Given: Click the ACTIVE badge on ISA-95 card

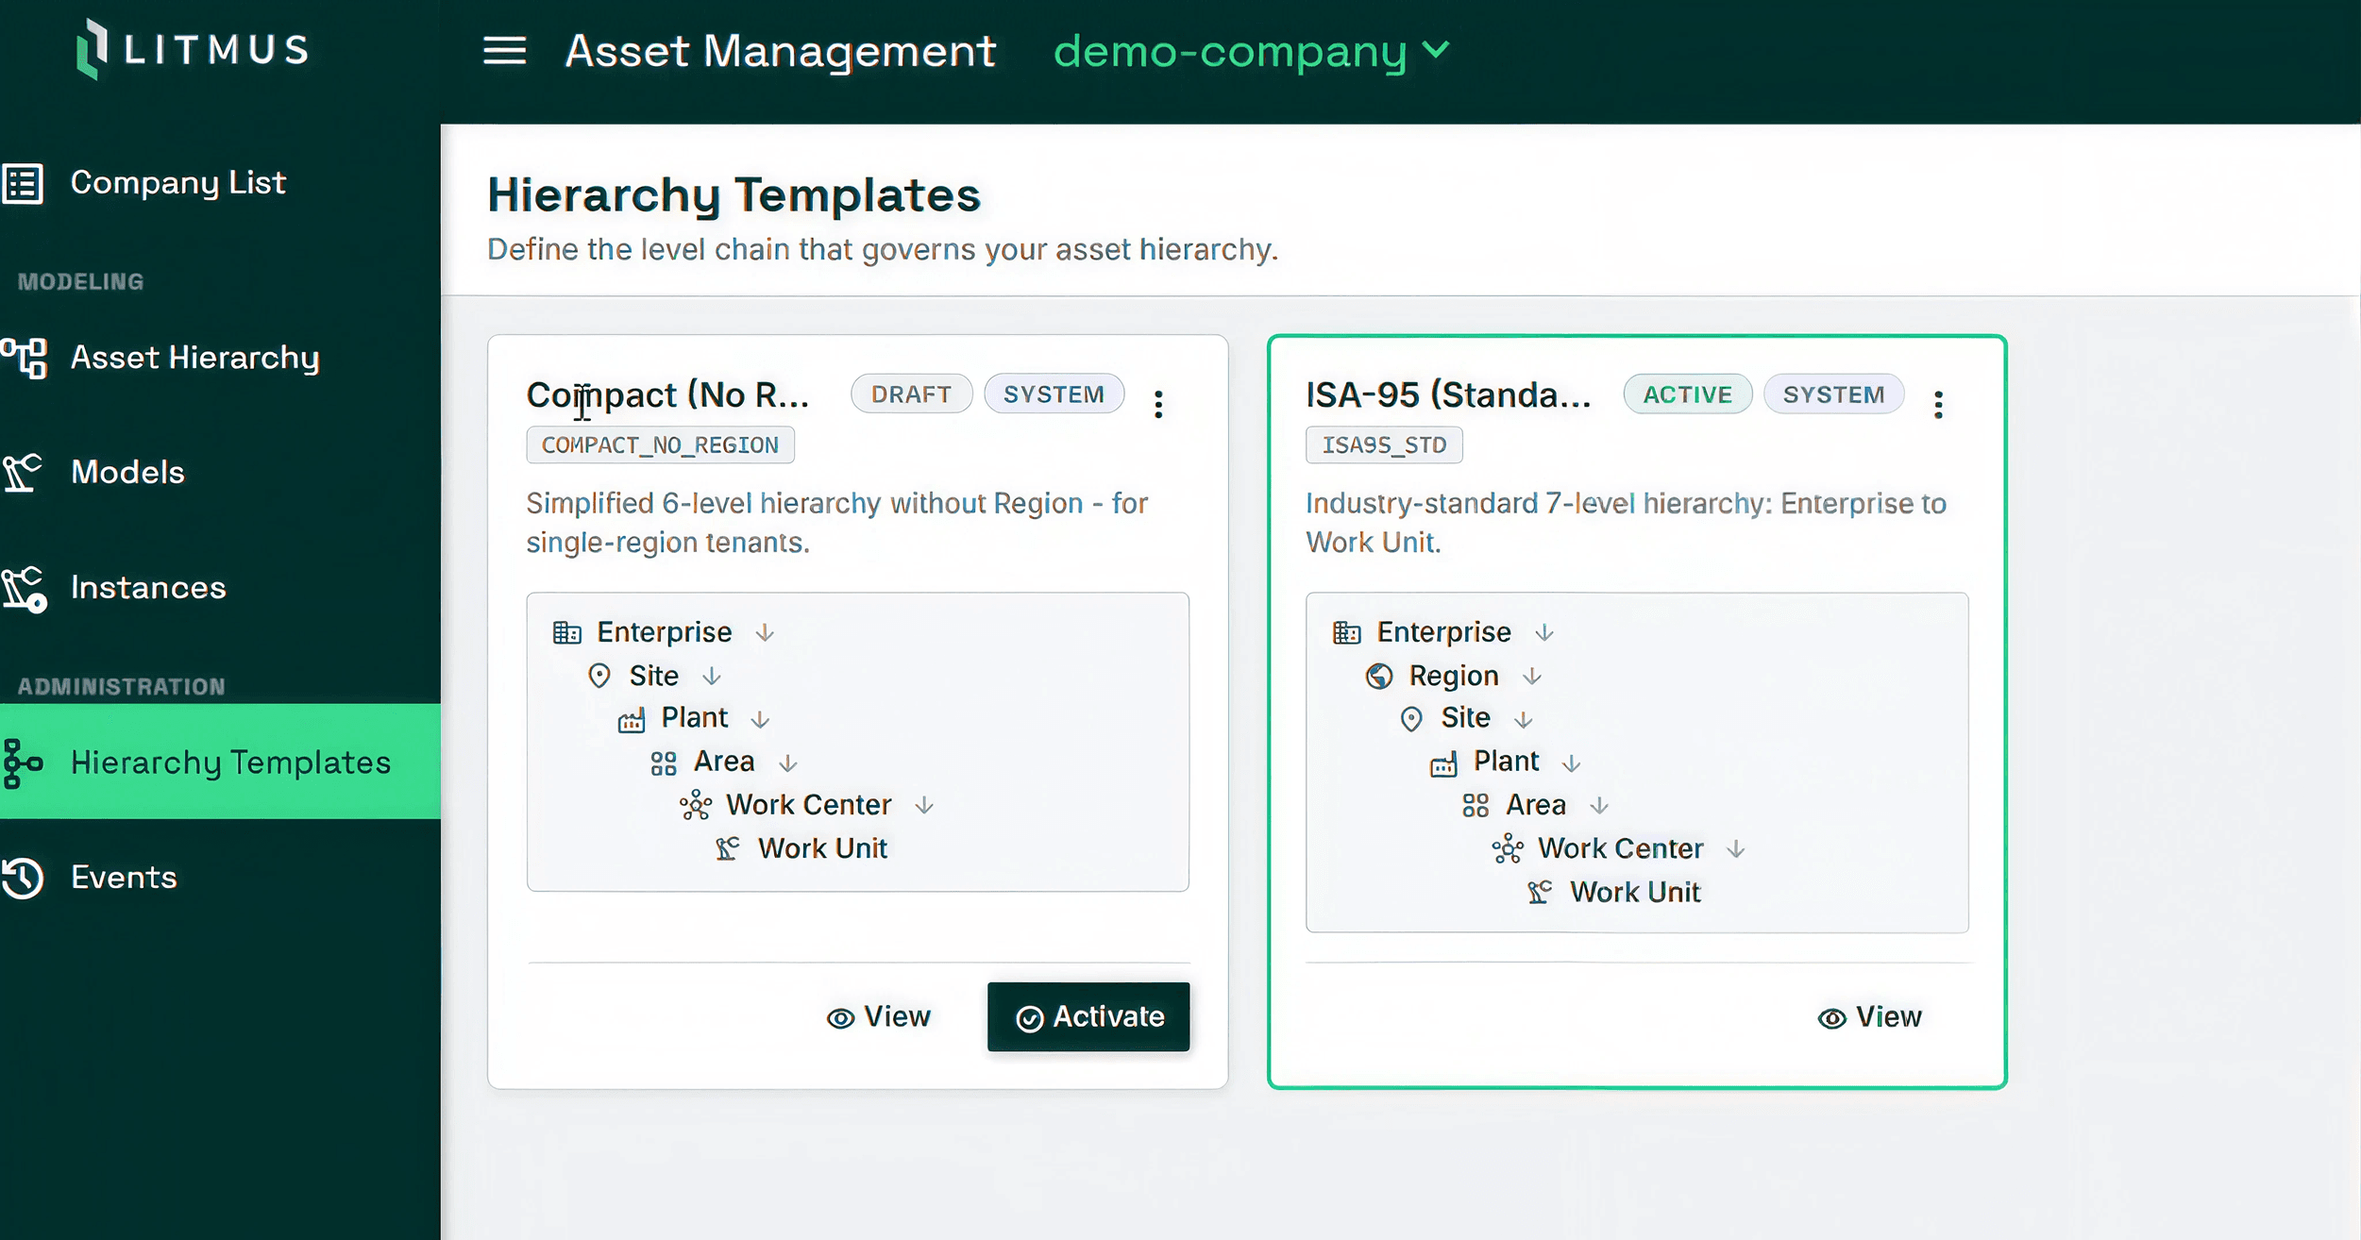Looking at the screenshot, I should pos(1687,394).
